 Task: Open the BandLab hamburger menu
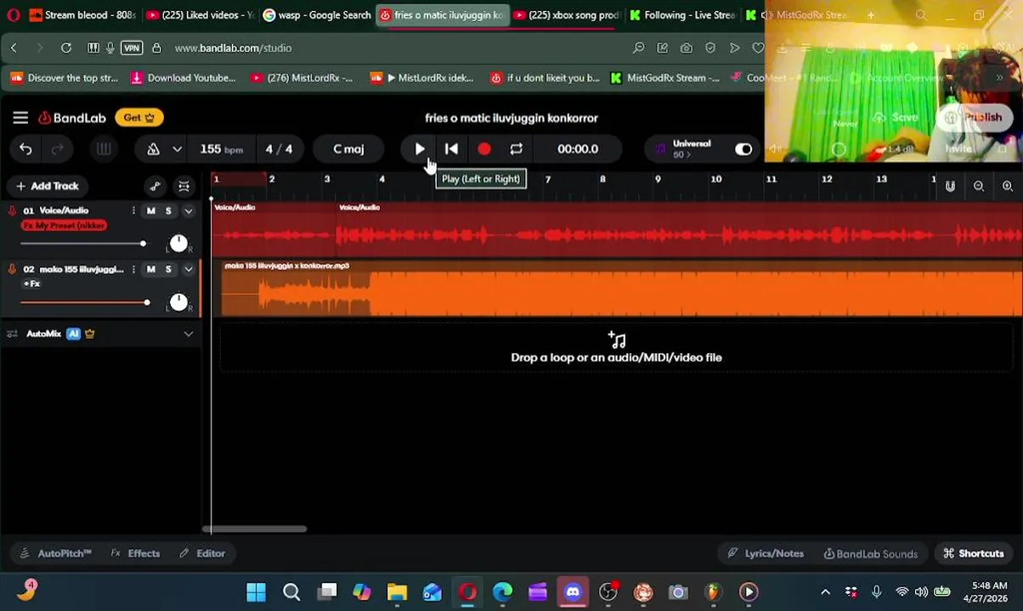[20, 118]
